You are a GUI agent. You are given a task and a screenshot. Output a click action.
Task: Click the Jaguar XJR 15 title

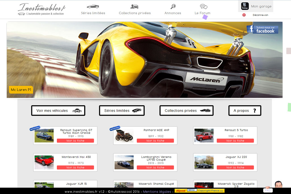tap(76, 184)
